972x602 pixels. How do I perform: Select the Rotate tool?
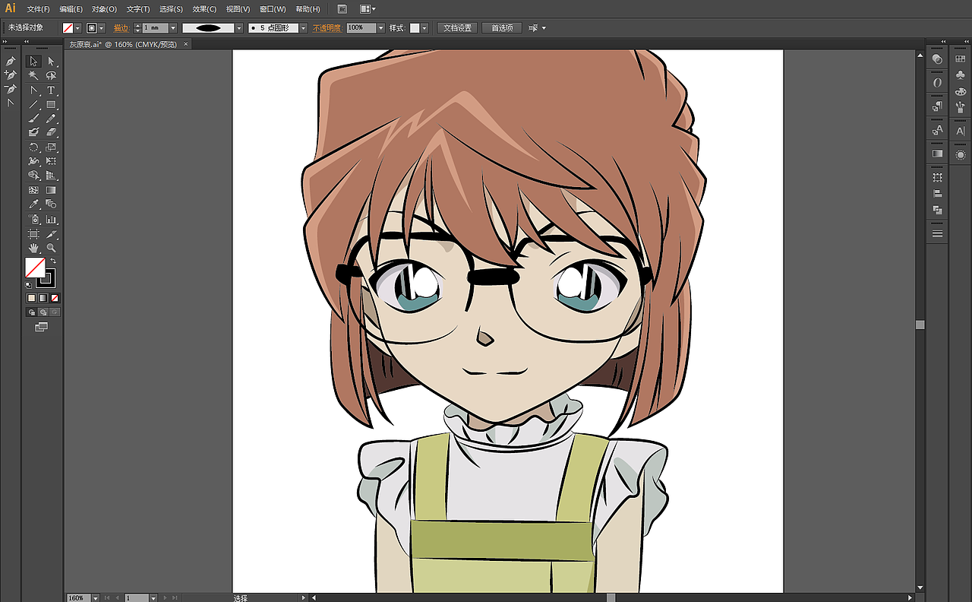33,147
